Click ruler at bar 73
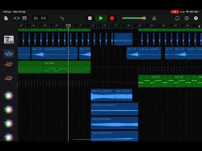This screenshot has height=151, width=202. [x=93, y=26]
